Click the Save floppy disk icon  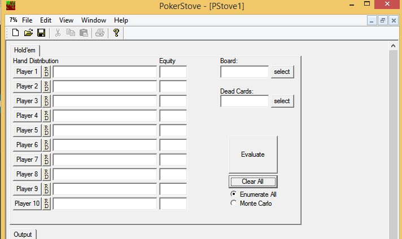click(x=41, y=33)
